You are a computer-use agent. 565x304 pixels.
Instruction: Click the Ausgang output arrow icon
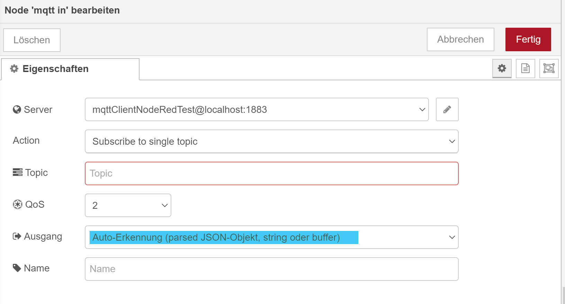[x=17, y=236]
